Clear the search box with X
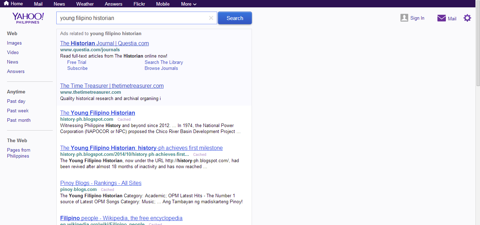Image resolution: width=480 pixels, height=225 pixels. tap(211, 18)
